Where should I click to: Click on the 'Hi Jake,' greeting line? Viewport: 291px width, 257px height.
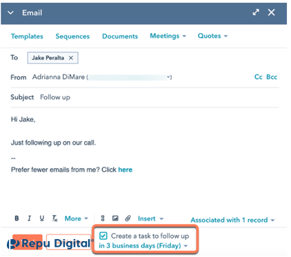click(x=23, y=119)
